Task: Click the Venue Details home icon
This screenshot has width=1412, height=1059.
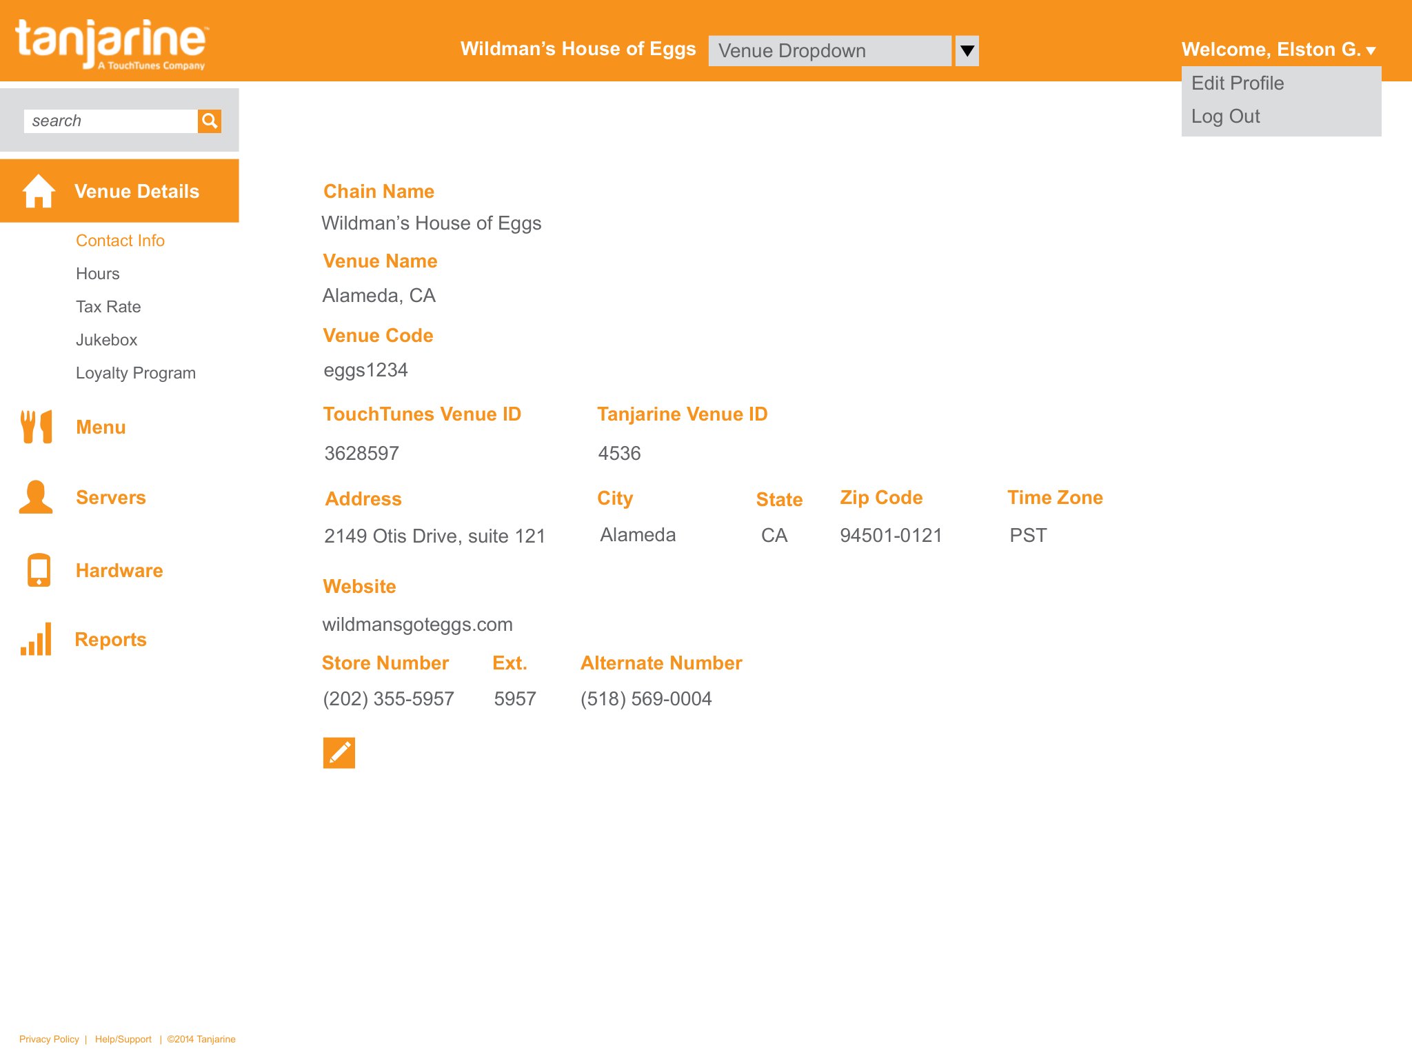Action: [39, 191]
